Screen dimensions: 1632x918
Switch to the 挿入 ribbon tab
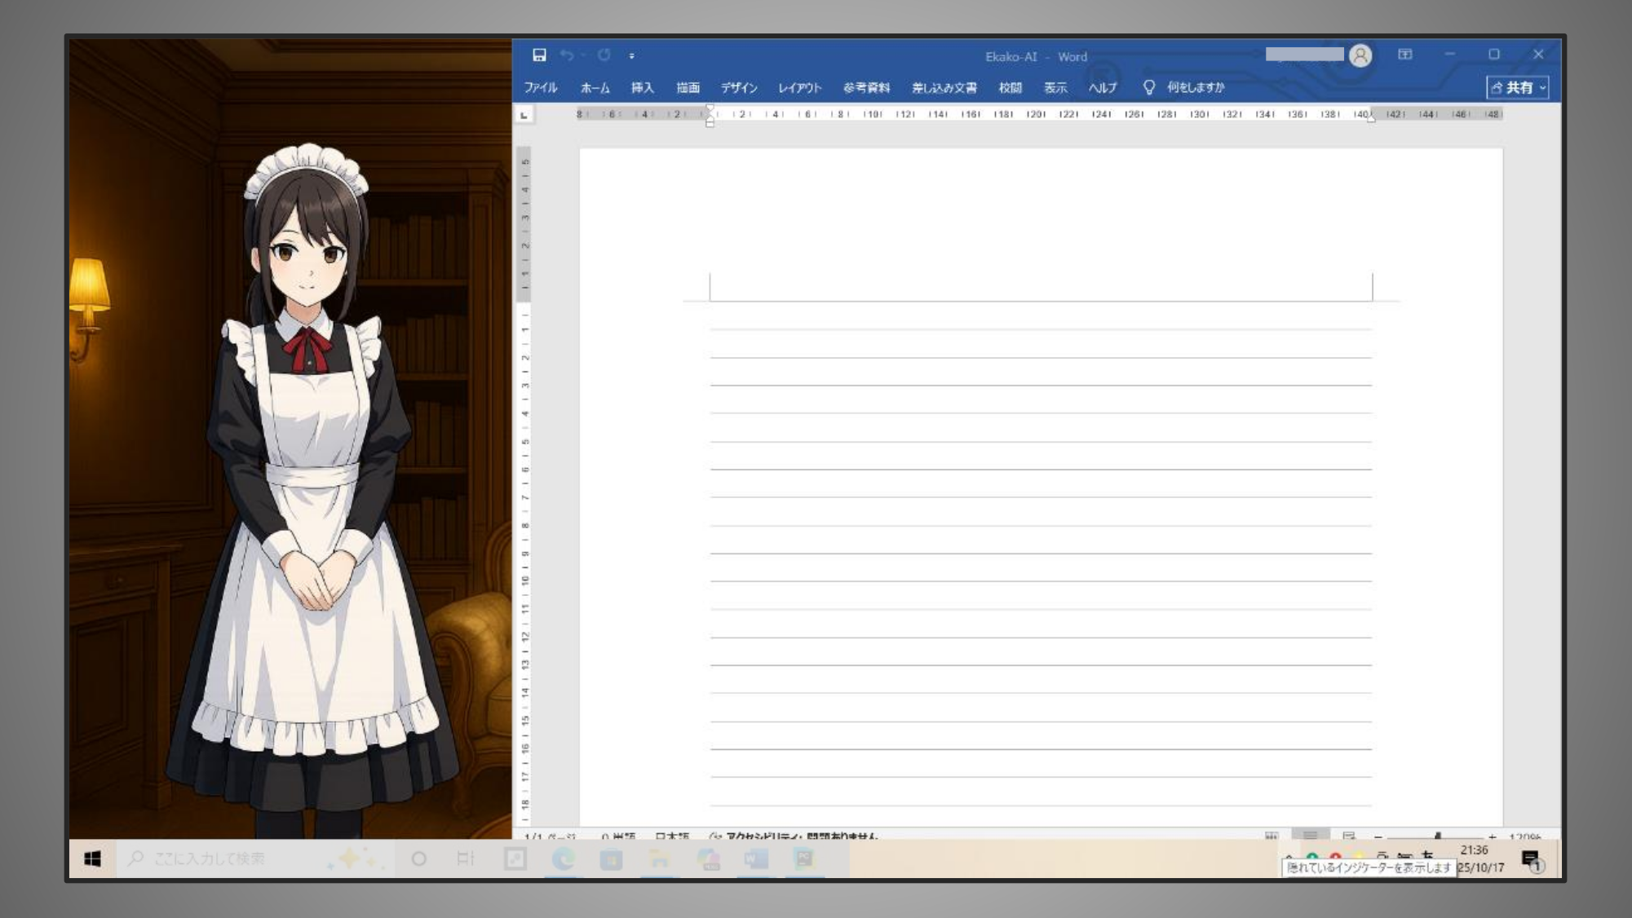point(642,87)
